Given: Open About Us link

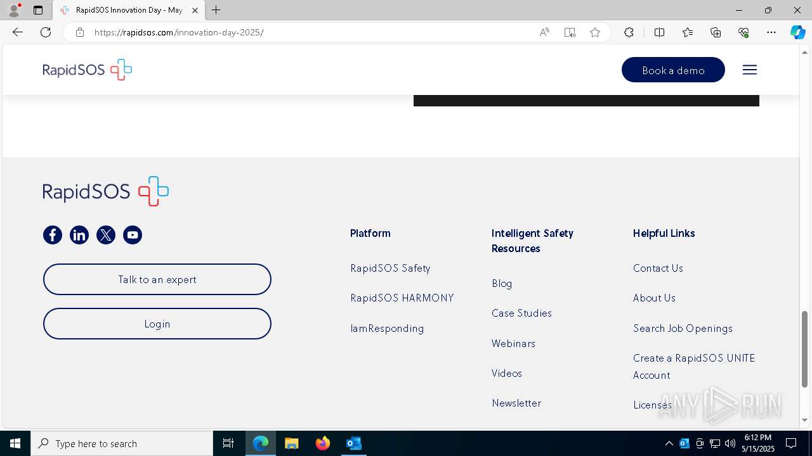Looking at the screenshot, I should pos(654,298).
